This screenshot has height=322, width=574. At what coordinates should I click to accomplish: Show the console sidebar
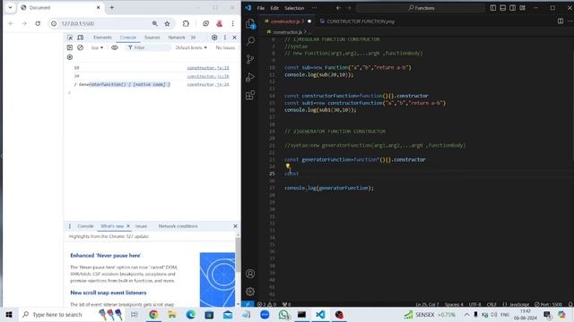(x=70, y=47)
